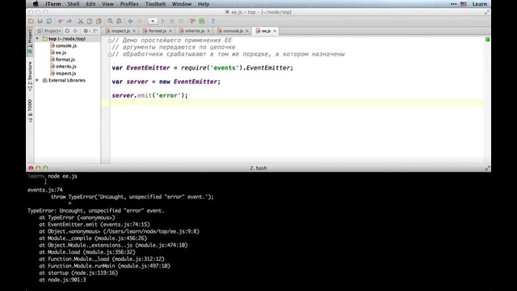Click the collapse all icon in Project panel
The image size is (517, 291).
click(x=75, y=31)
